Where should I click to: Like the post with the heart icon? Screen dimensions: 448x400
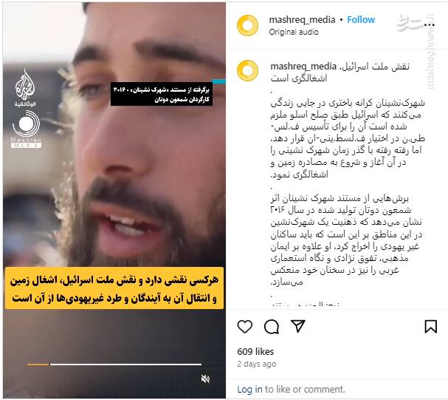point(245,327)
